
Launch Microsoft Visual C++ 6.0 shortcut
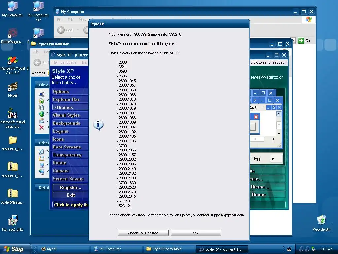(13, 65)
